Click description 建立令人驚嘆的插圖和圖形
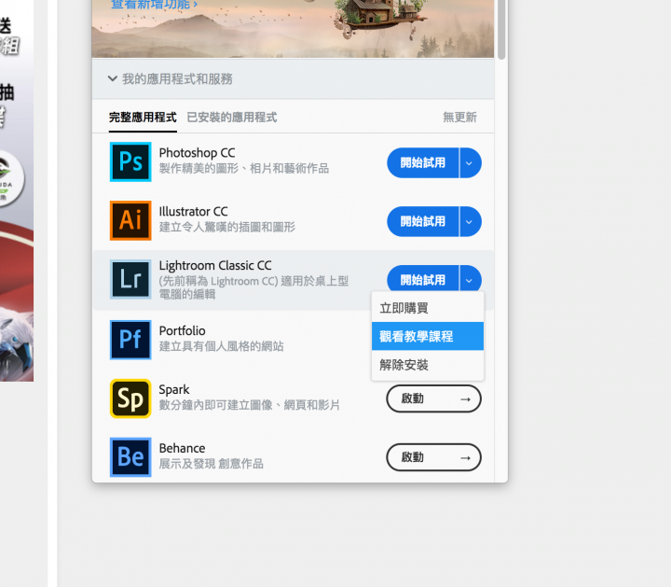 [227, 227]
